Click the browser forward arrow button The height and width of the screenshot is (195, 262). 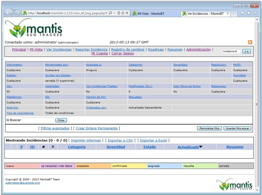17,13
